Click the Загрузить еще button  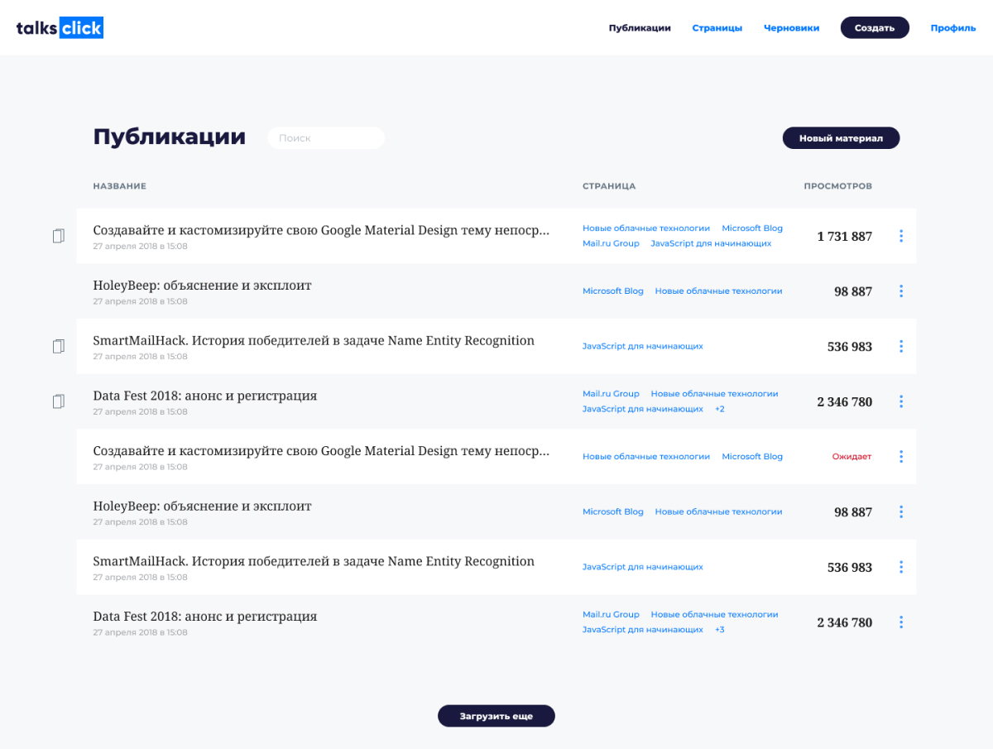(496, 716)
